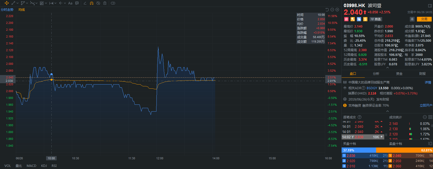Screen dimensions: 433x169
Task: Click the 成交统计 grid view icon
Action: coord(431,117)
